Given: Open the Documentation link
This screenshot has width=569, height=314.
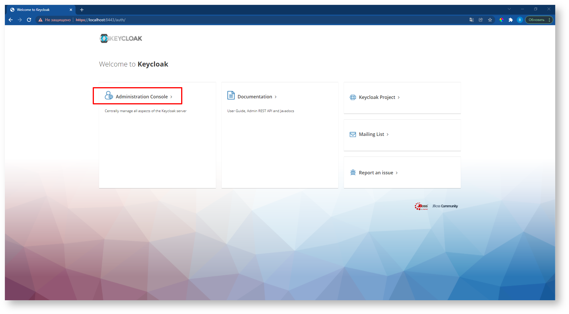Looking at the screenshot, I should click(x=255, y=97).
